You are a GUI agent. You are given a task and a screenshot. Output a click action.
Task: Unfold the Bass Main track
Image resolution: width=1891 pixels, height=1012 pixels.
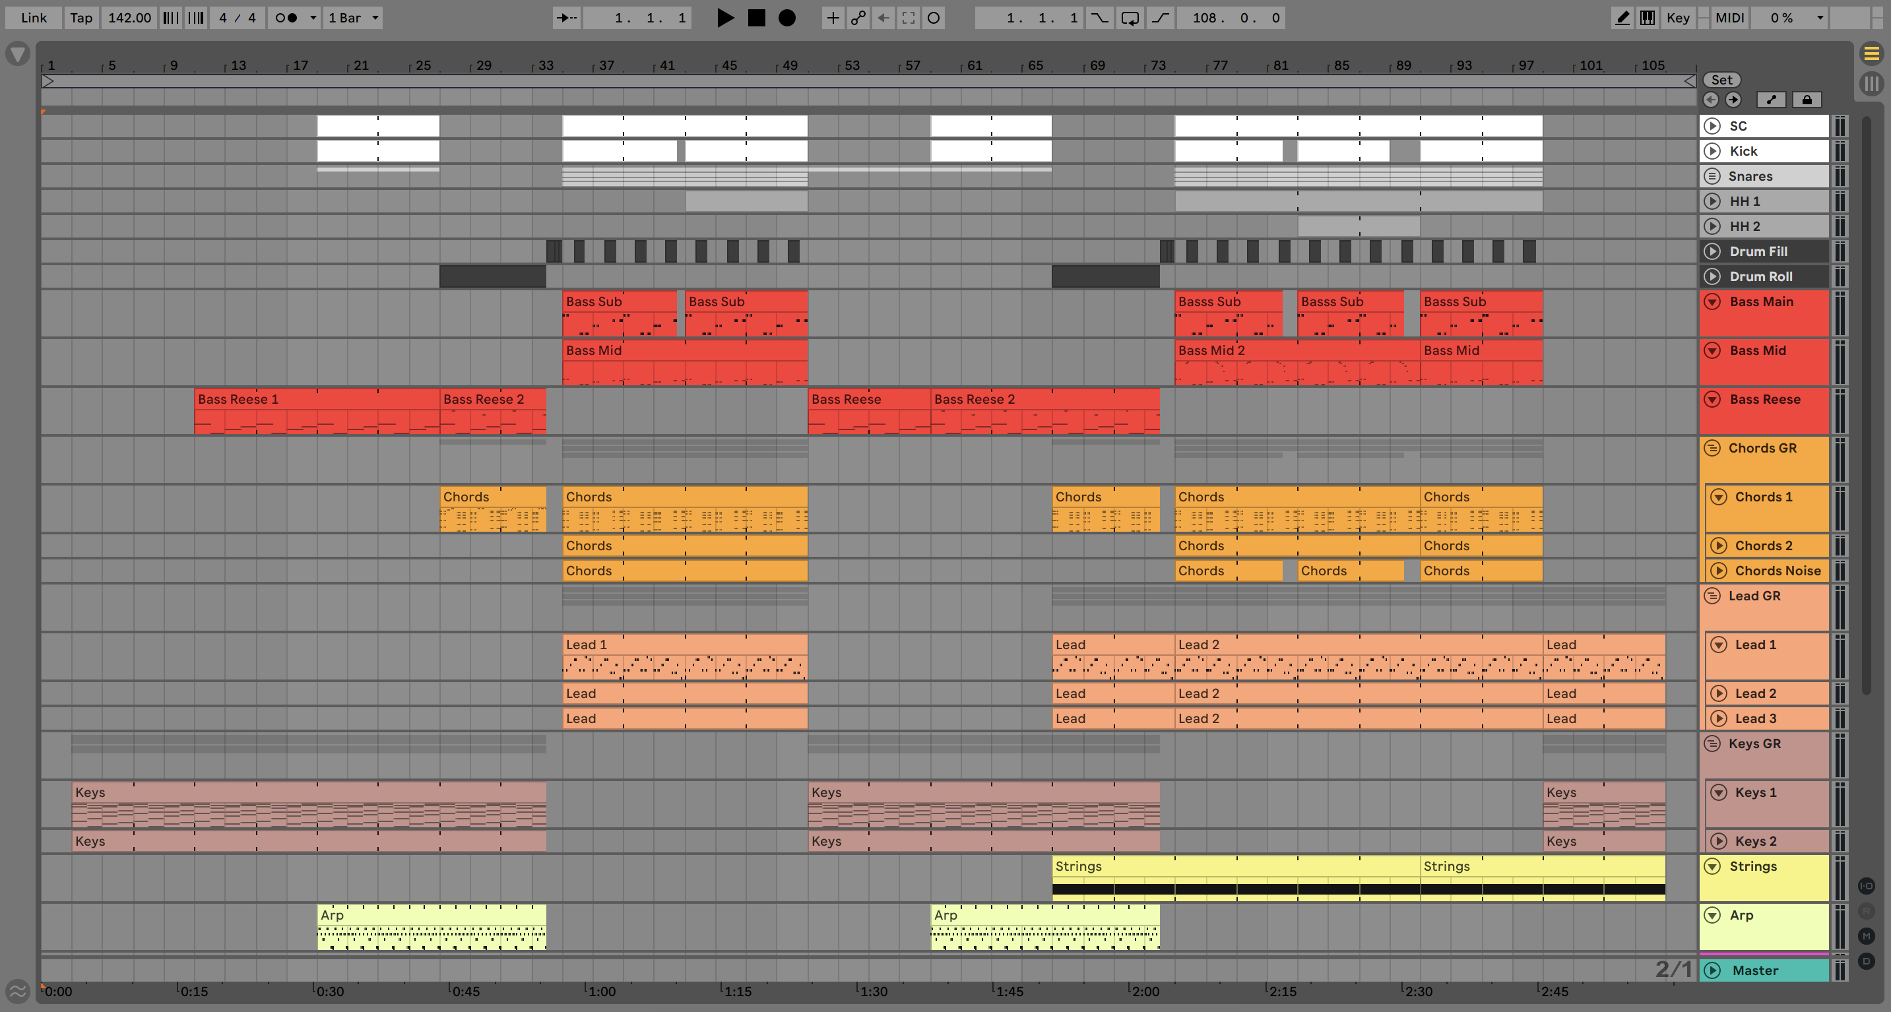[1713, 301]
